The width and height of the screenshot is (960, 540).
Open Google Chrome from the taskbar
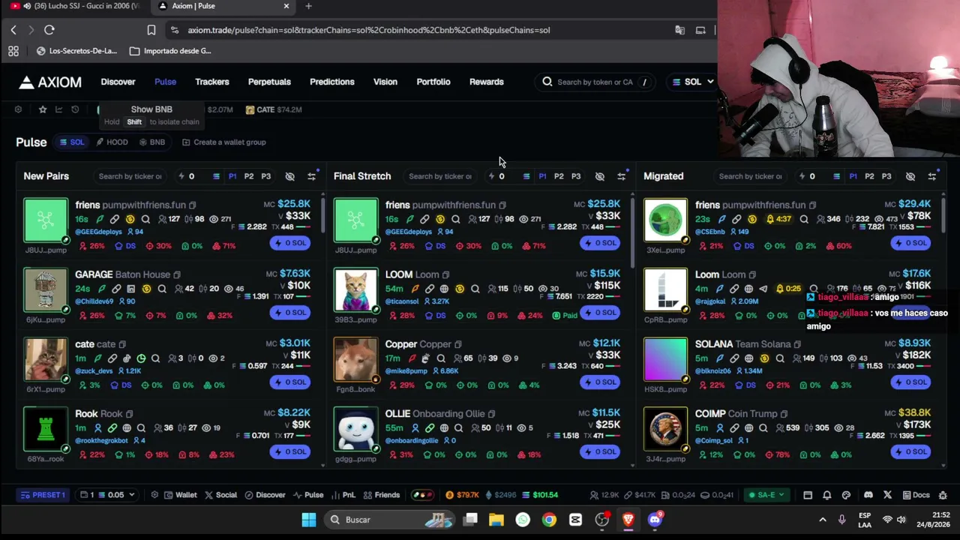tap(550, 520)
